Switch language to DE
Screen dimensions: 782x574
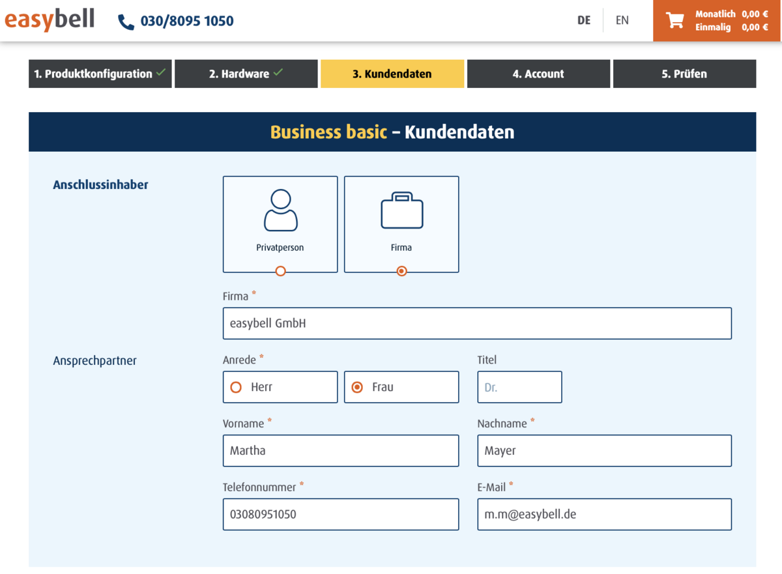[x=584, y=20]
